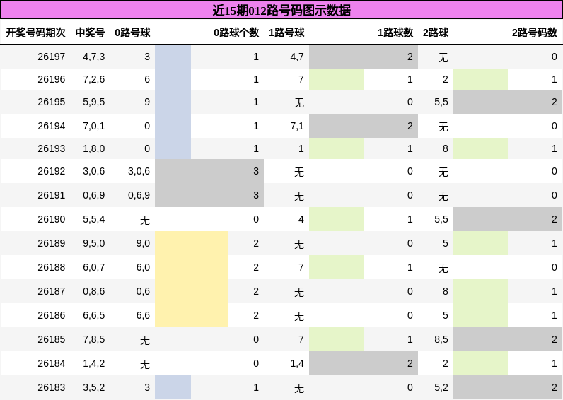This screenshot has width=563, height=400.
Task: Click period number 26188
Action: click(x=52, y=267)
